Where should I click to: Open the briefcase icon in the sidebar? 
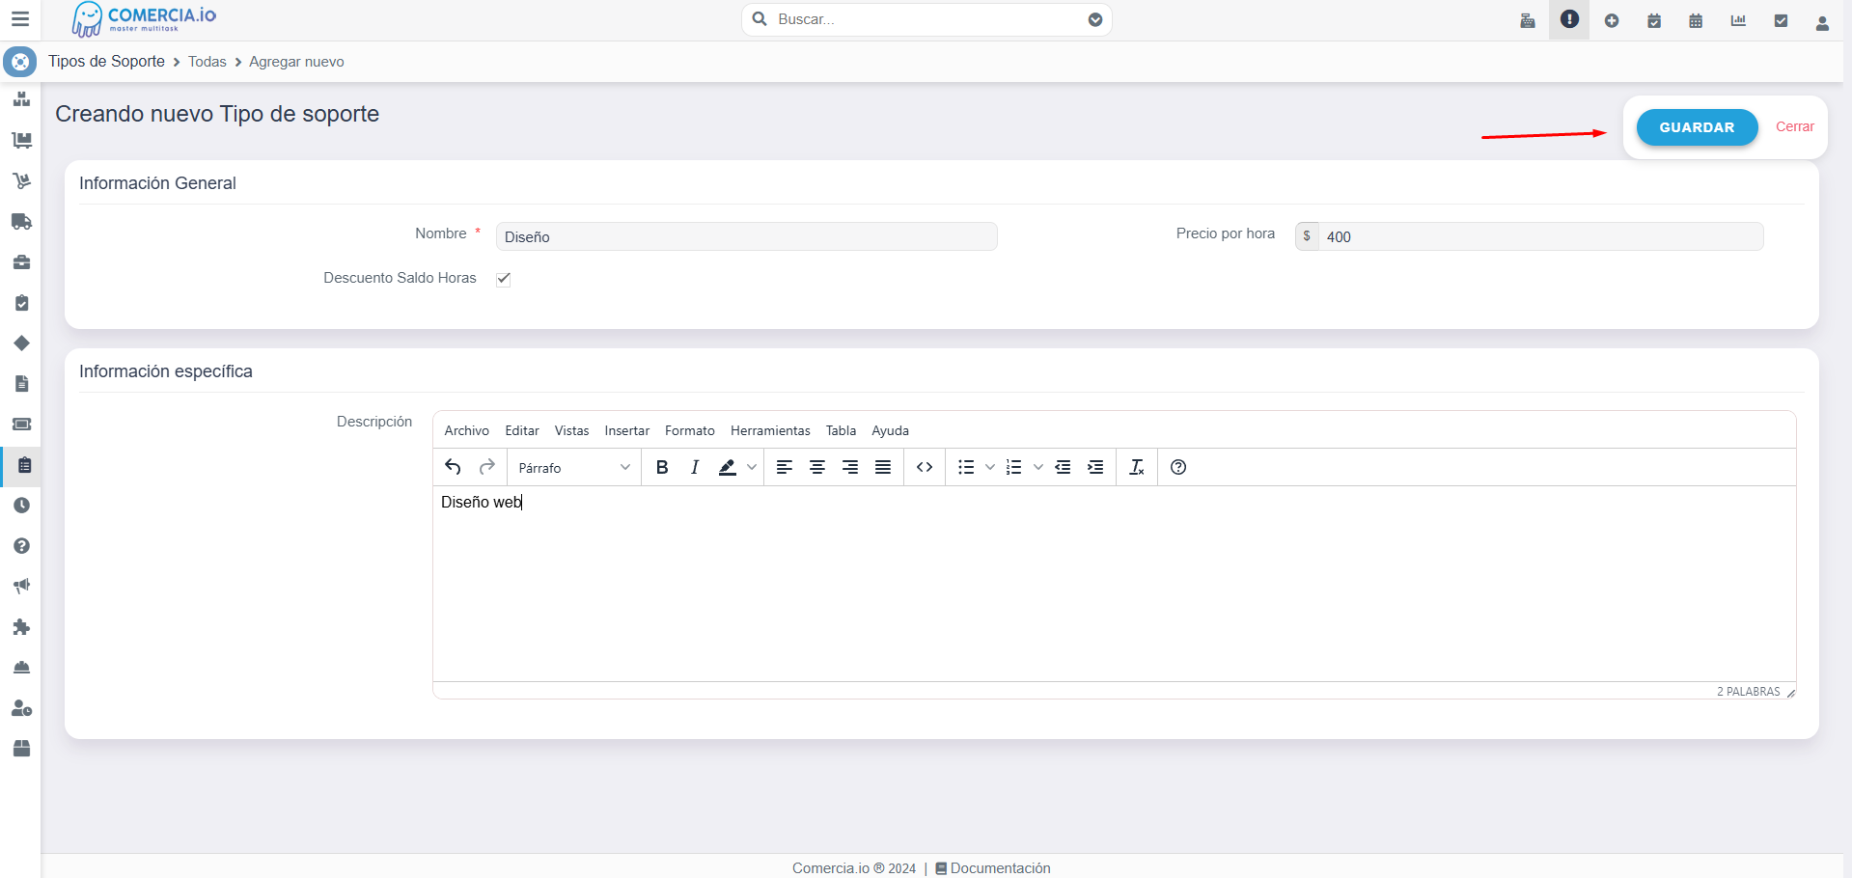point(21,262)
